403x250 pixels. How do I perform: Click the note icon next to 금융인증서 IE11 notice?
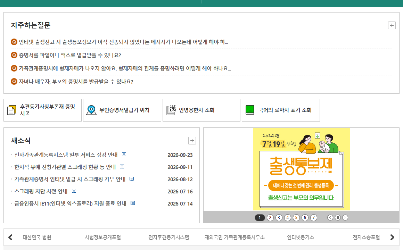pos(133,203)
